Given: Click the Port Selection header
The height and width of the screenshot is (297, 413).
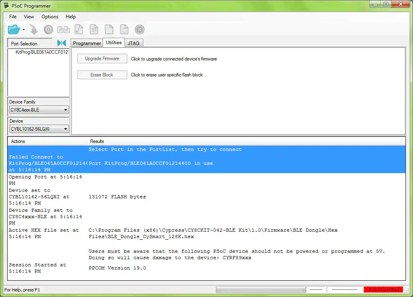Looking at the screenshot, I should pyautogui.click(x=30, y=44).
